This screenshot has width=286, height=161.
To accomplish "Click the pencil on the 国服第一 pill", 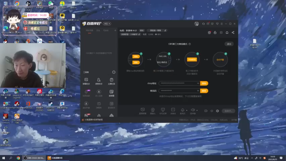I will click(165, 30).
